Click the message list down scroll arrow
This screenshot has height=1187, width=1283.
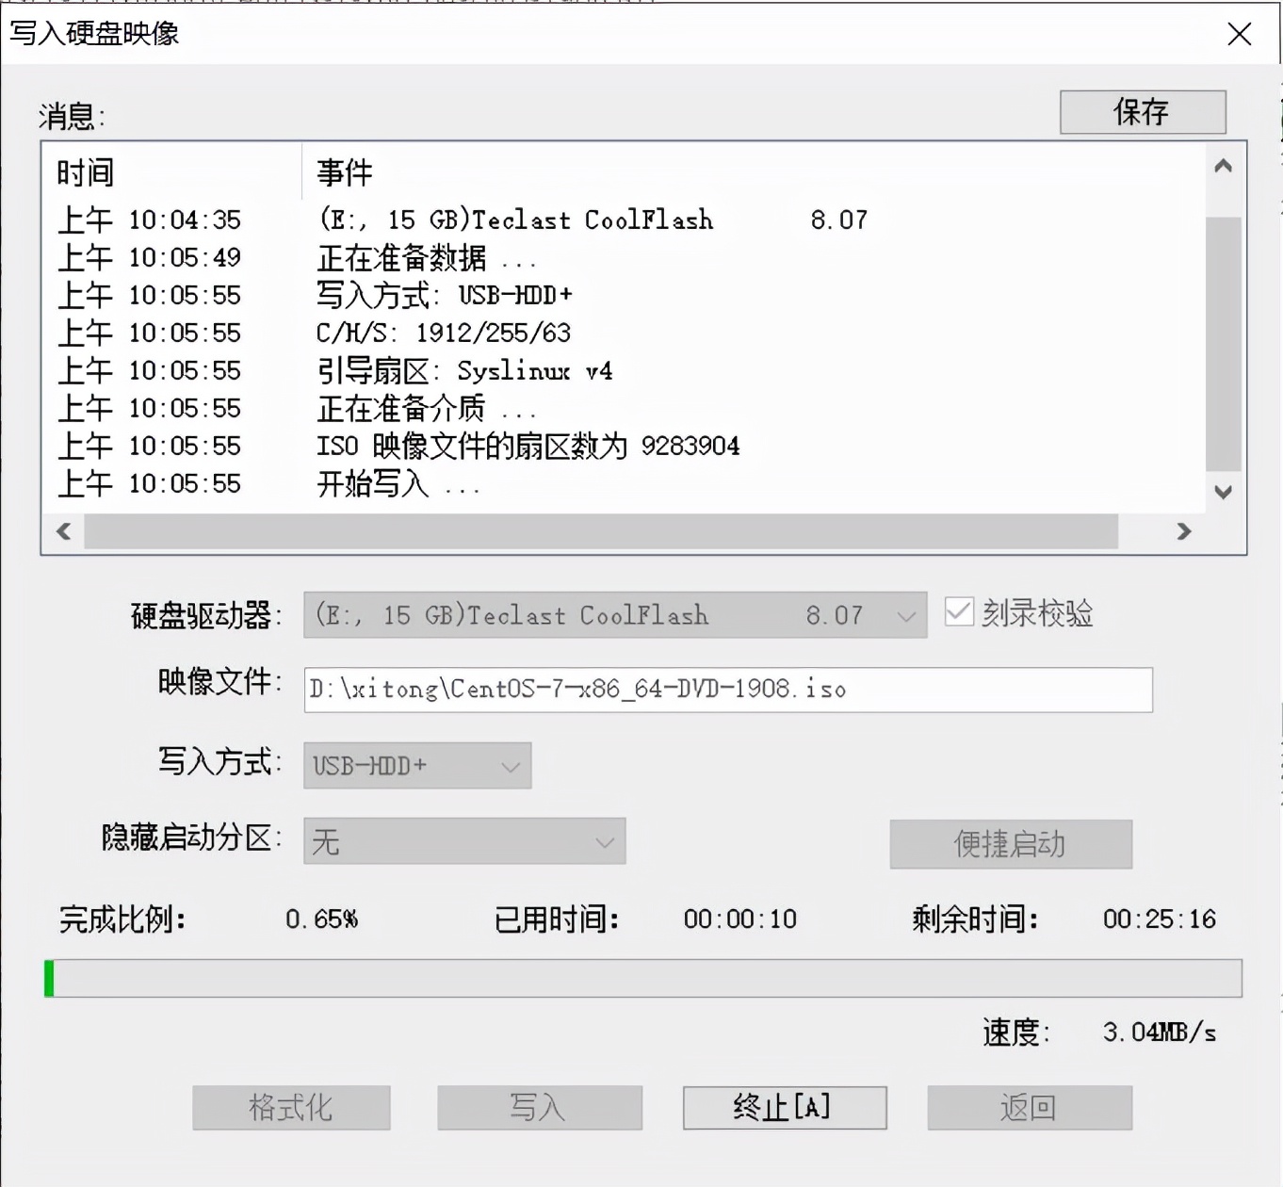[1223, 492]
